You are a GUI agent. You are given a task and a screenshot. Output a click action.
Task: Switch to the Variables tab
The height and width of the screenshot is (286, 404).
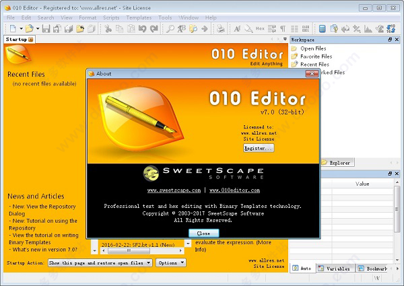(335, 269)
